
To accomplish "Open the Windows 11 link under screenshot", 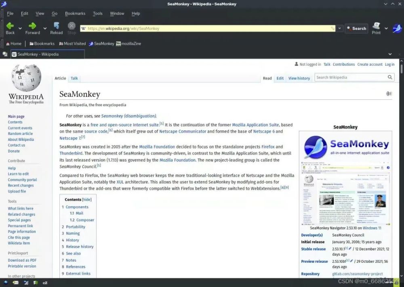I will tap(372, 228).
